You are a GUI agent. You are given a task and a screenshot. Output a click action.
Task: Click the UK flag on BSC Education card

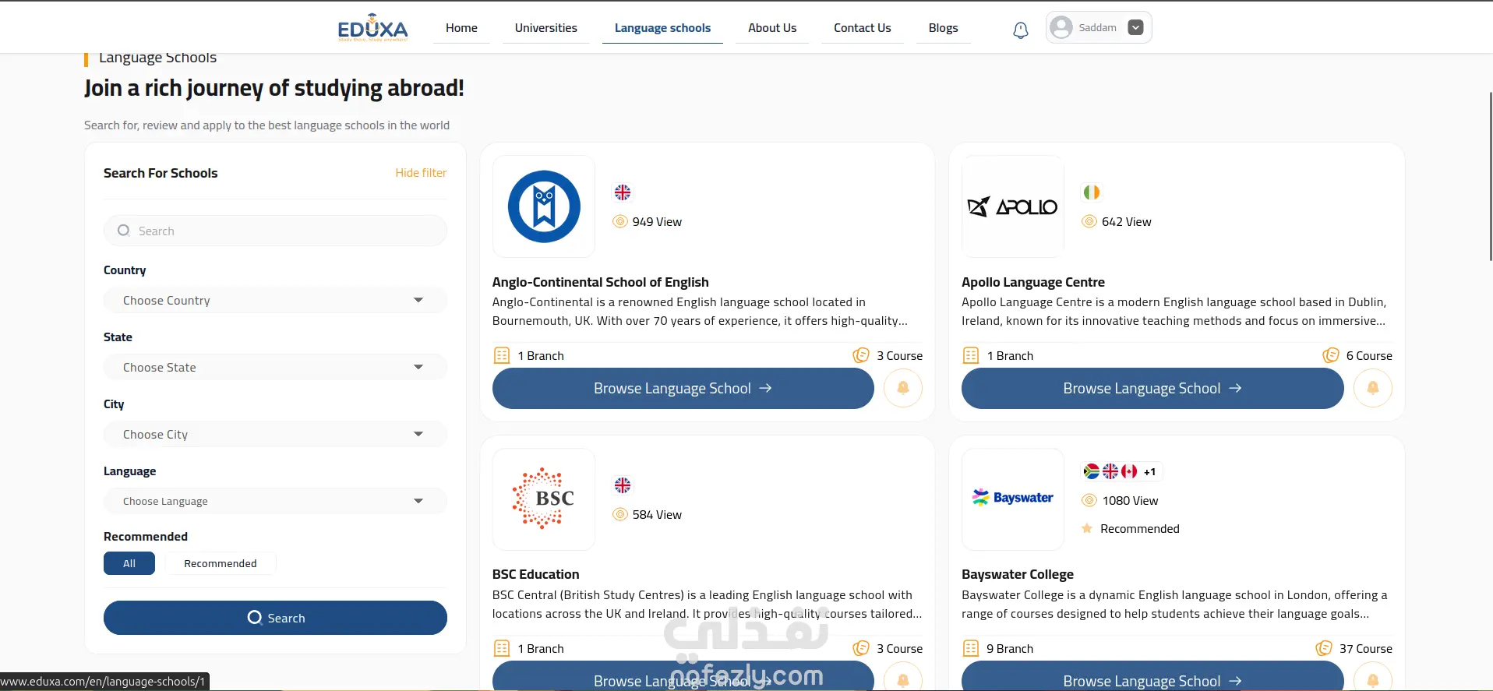(623, 485)
